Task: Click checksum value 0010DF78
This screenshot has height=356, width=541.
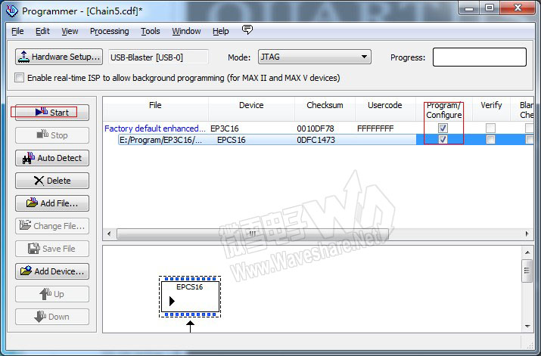Action: (x=316, y=128)
